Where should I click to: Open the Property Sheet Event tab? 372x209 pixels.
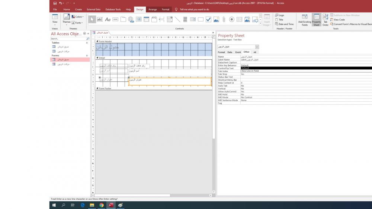[x=238, y=52]
